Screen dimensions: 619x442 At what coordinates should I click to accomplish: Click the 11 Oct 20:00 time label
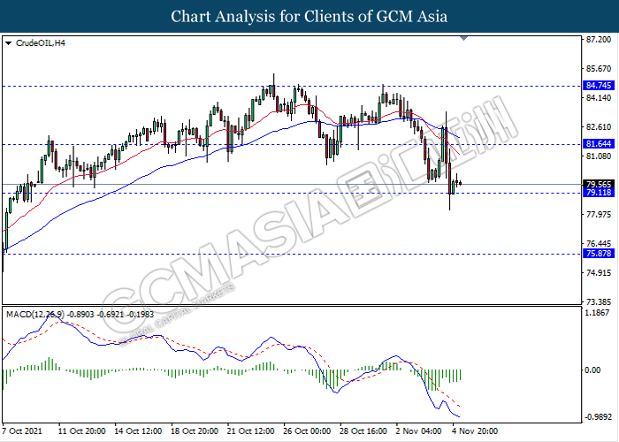81,431
